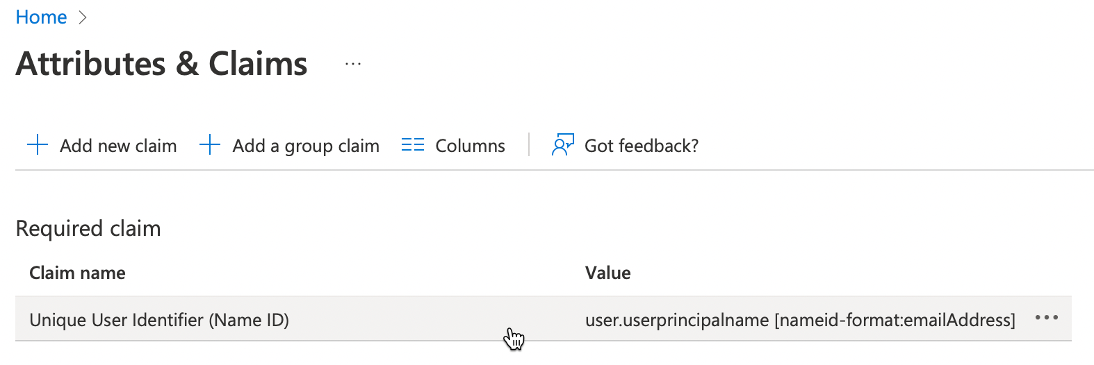This screenshot has width=1094, height=365.
Task: Select the user.userprincipalname value cell
Action: (677, 320)
